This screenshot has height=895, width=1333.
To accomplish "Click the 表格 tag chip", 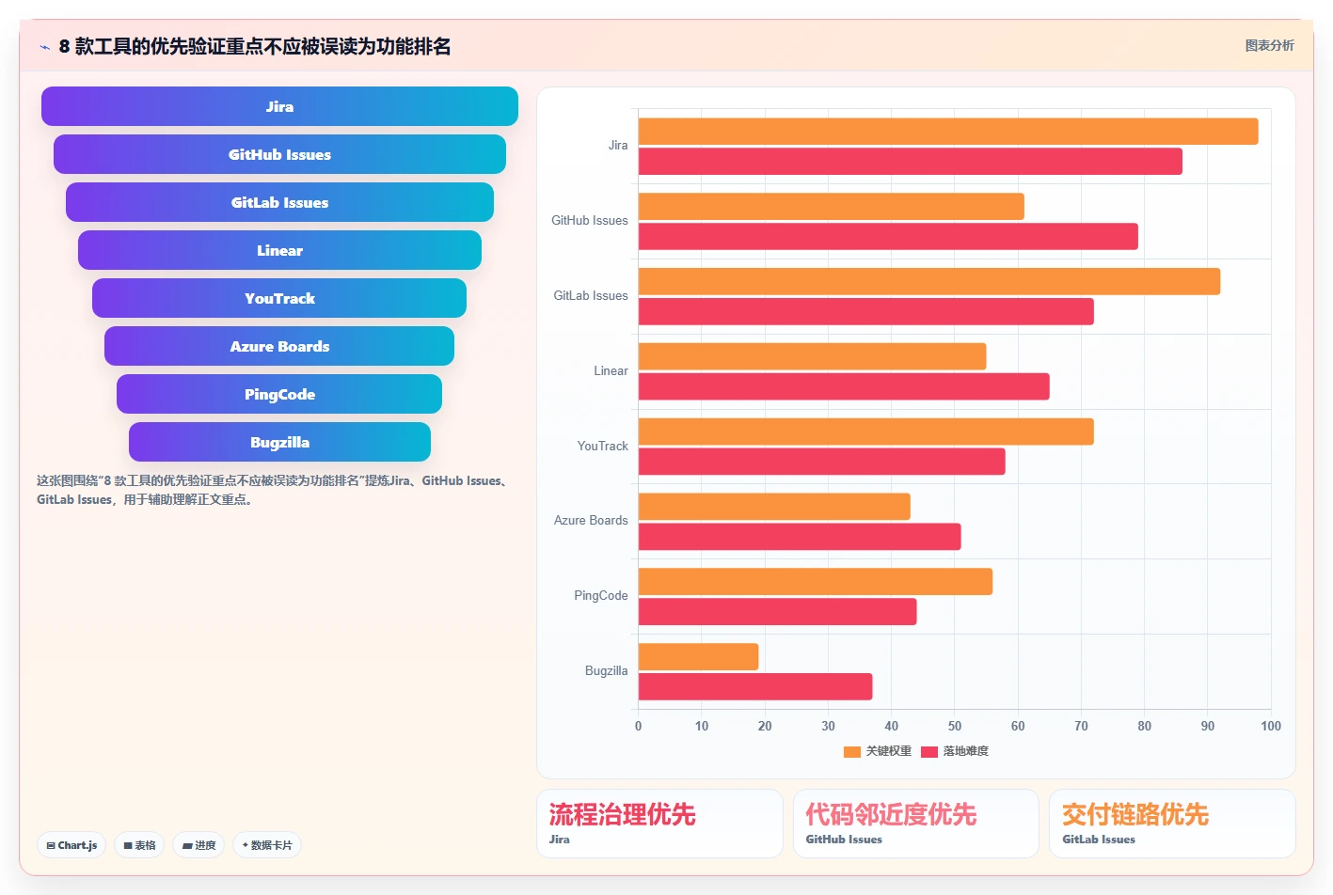I will 139,845.
